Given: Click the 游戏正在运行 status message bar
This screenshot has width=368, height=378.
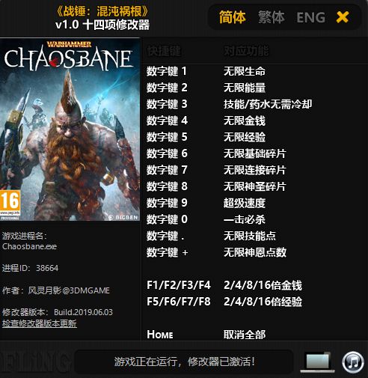Looking at the screenshot, I should pos(184,362).
